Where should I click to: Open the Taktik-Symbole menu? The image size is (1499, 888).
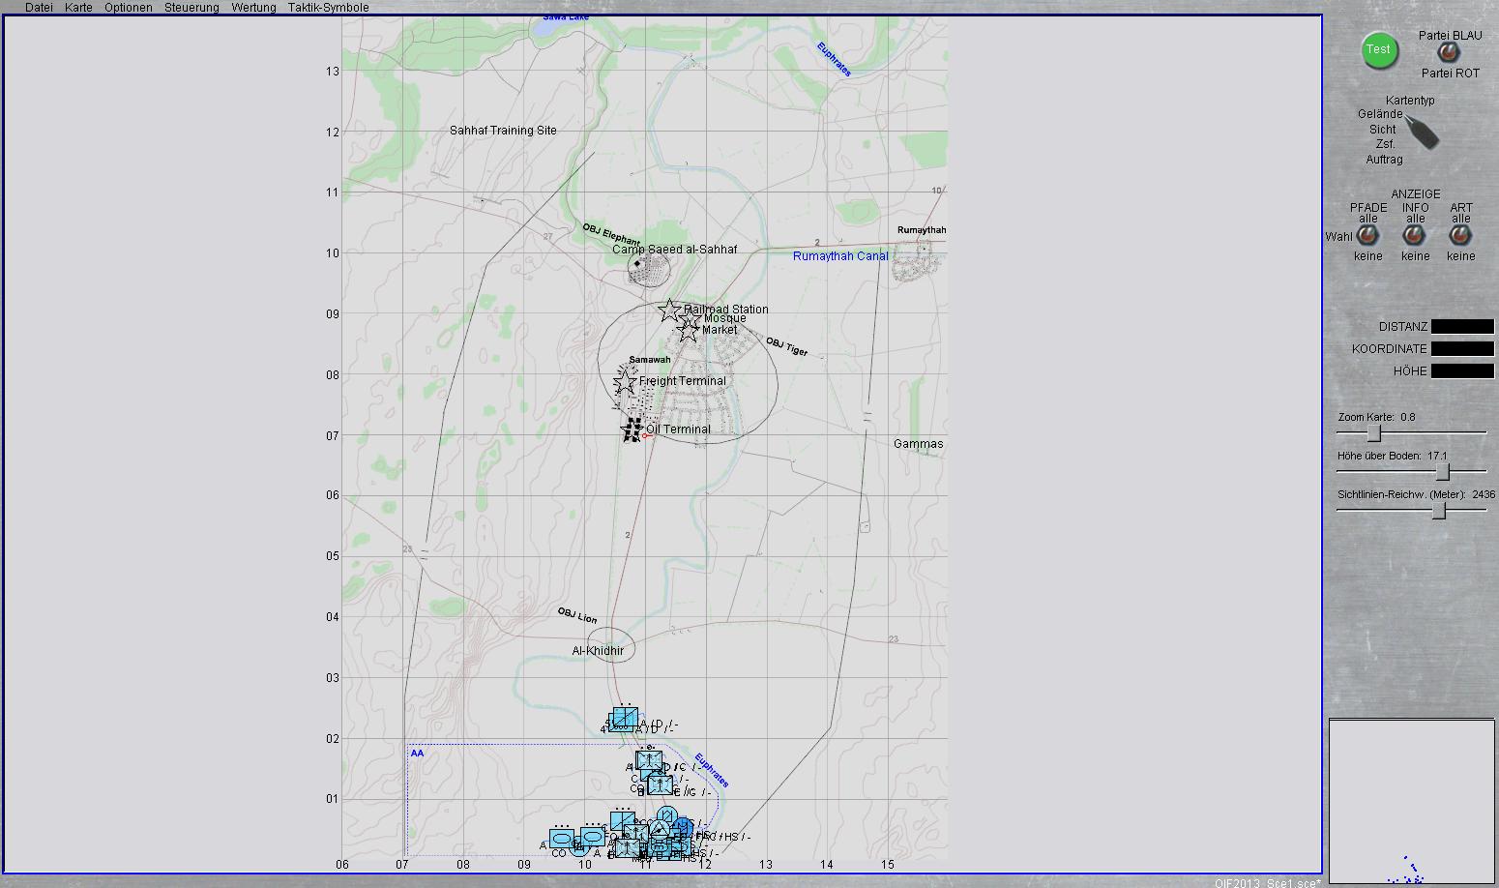[328, 8]
